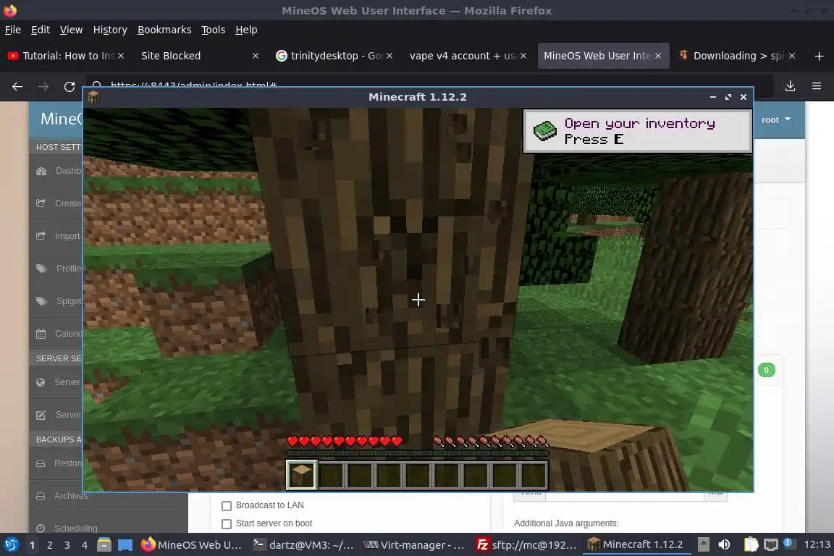Open the File menu in Firefox

point(13,30)
